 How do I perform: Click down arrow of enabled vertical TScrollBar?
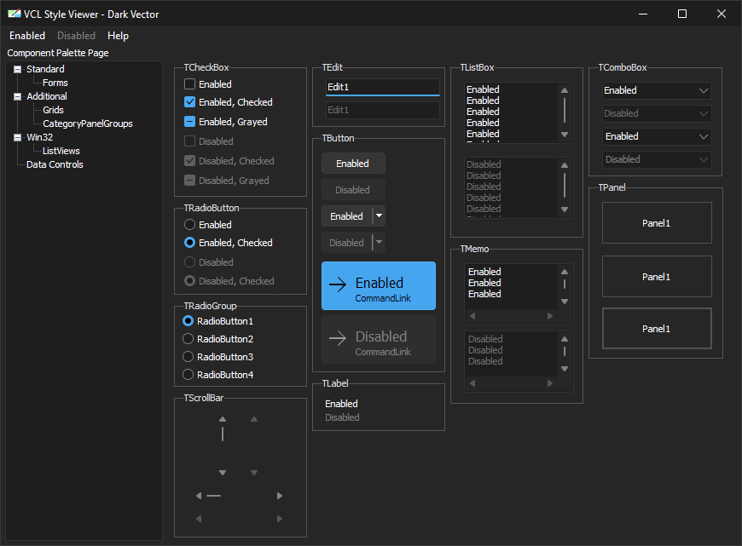pyautogui.click(x=223, y=472)
